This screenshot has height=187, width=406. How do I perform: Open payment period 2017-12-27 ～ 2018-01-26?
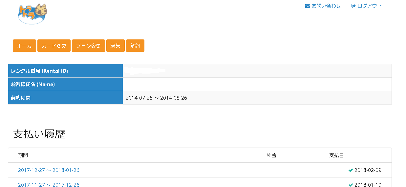click(49, 170)
